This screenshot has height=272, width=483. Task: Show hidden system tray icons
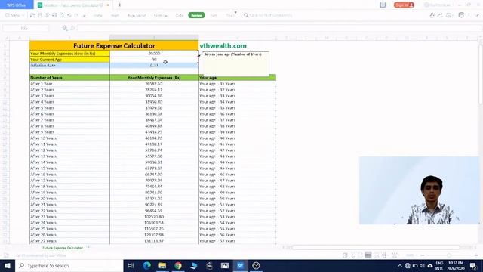(x=400, y=265)
